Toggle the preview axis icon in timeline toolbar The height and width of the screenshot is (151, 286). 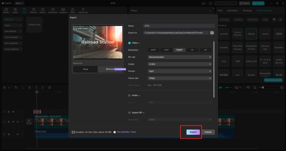236,88
